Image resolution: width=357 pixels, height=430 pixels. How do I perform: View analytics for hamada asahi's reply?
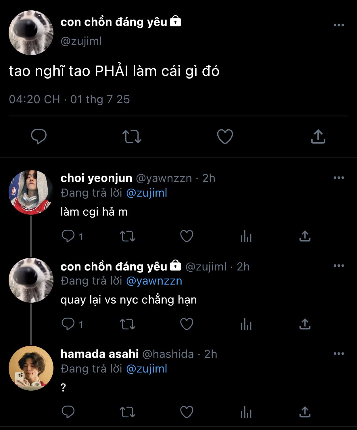(x=246, y=412)
